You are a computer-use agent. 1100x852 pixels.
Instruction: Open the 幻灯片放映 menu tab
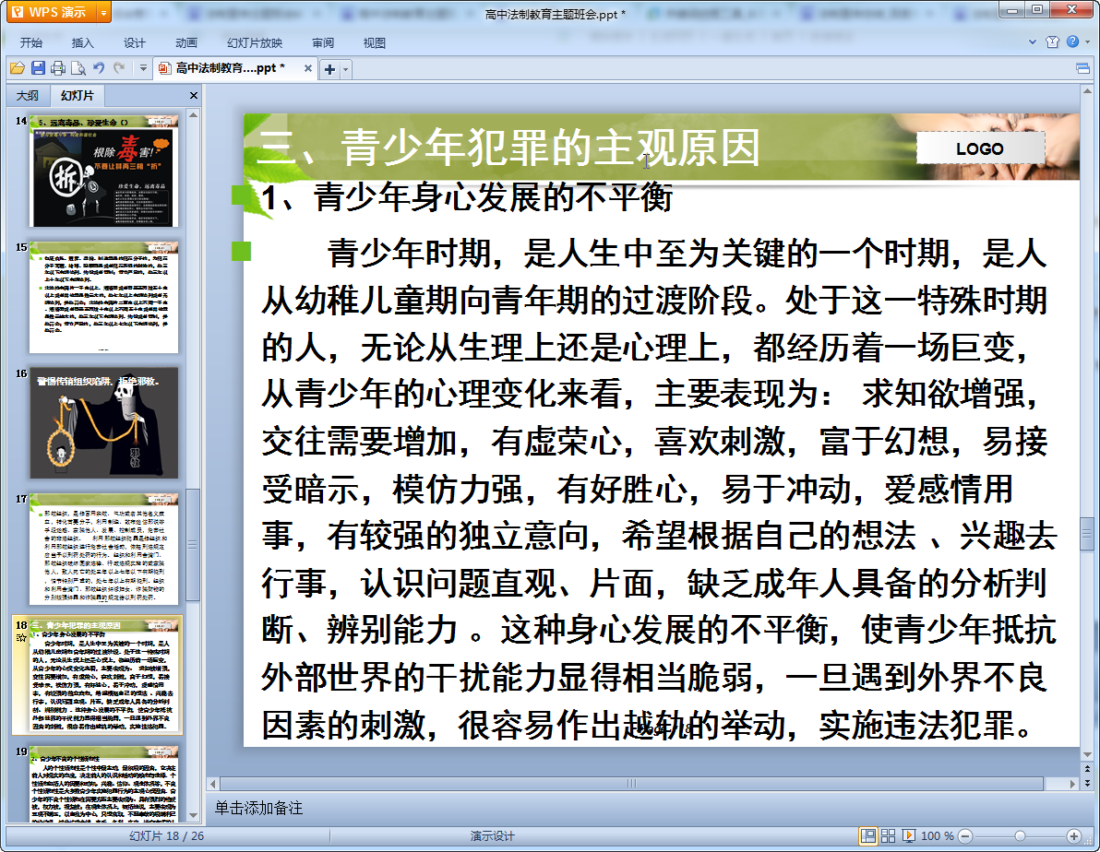(255, 42)
